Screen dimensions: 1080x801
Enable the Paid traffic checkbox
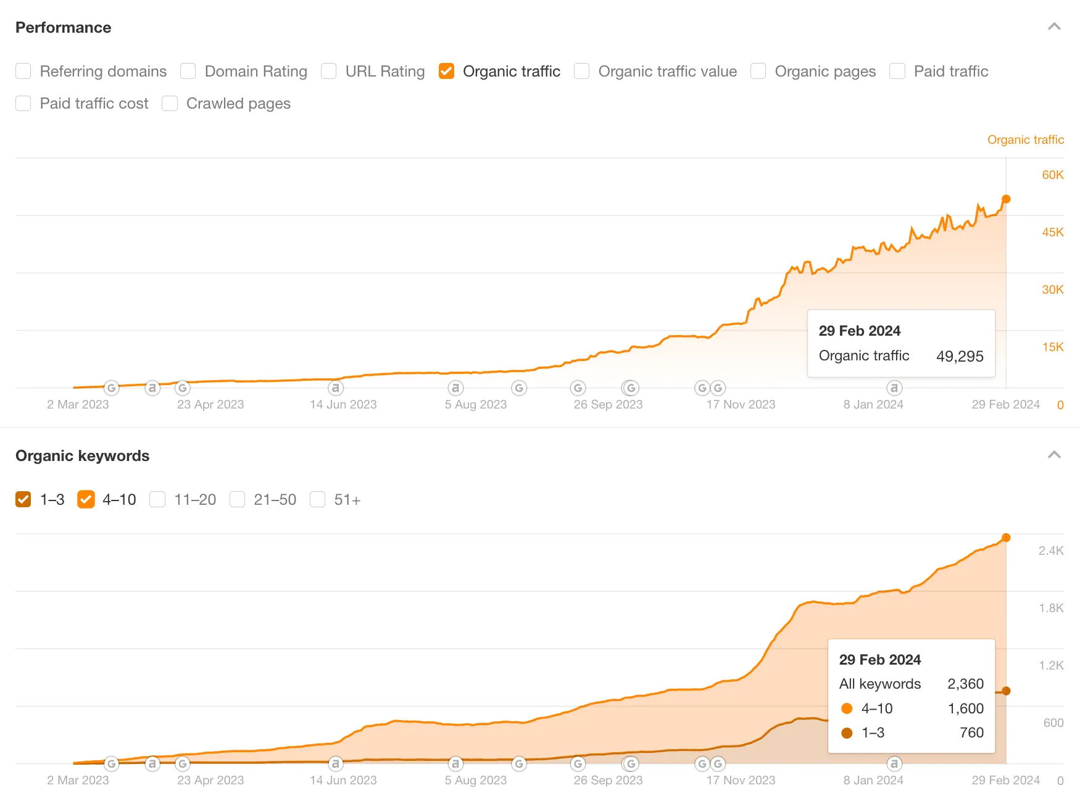click(897, 72)
